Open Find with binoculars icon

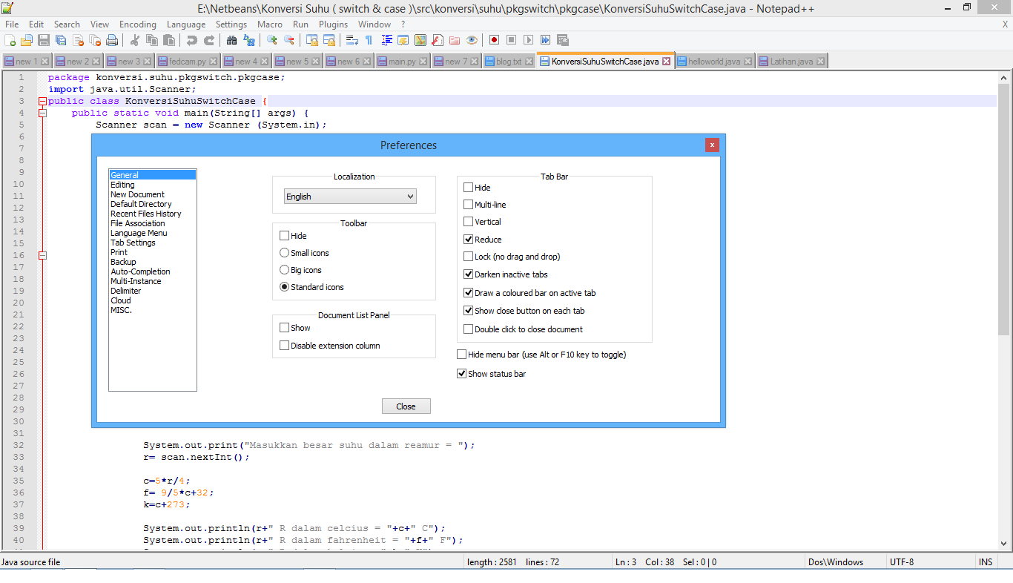231,40
